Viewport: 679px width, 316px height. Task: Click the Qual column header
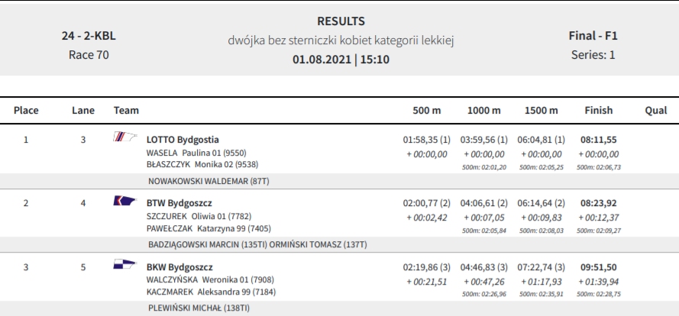(655, 111)
